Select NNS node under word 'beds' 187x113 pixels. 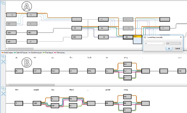[91, 71]
